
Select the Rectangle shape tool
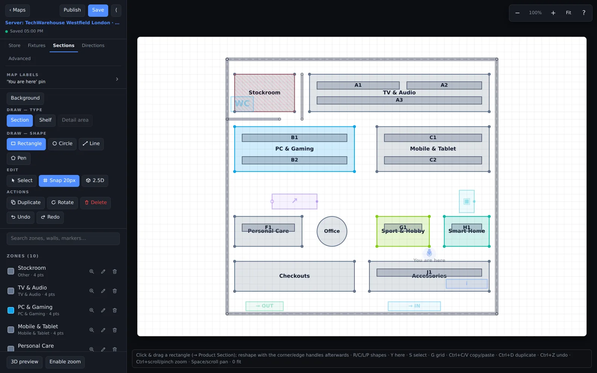tap(26, 144)
